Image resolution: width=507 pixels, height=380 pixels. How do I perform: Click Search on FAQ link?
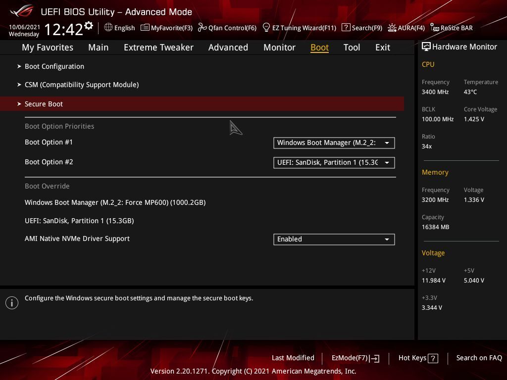click(x=479, y=358)
